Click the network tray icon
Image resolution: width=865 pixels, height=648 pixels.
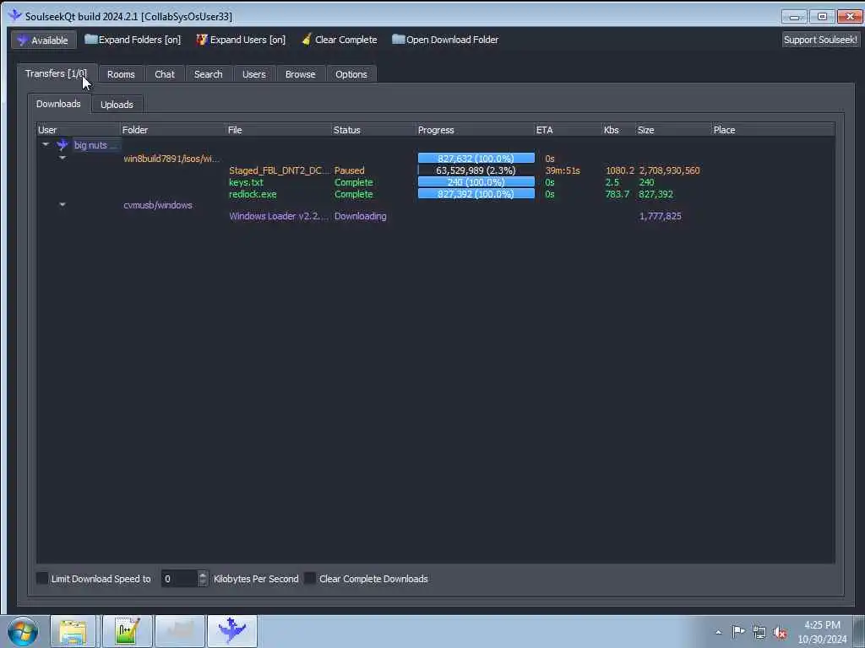pos(759,633)
